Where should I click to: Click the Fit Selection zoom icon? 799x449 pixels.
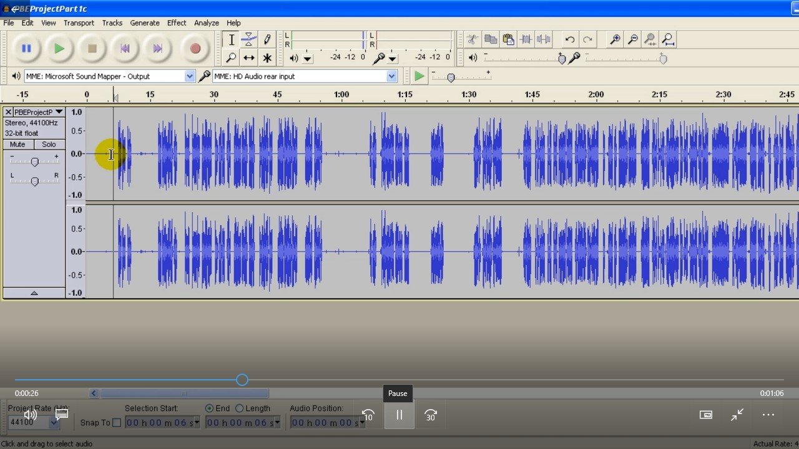650,39
